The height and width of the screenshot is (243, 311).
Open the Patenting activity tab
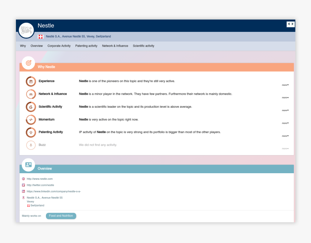(86, 46)
